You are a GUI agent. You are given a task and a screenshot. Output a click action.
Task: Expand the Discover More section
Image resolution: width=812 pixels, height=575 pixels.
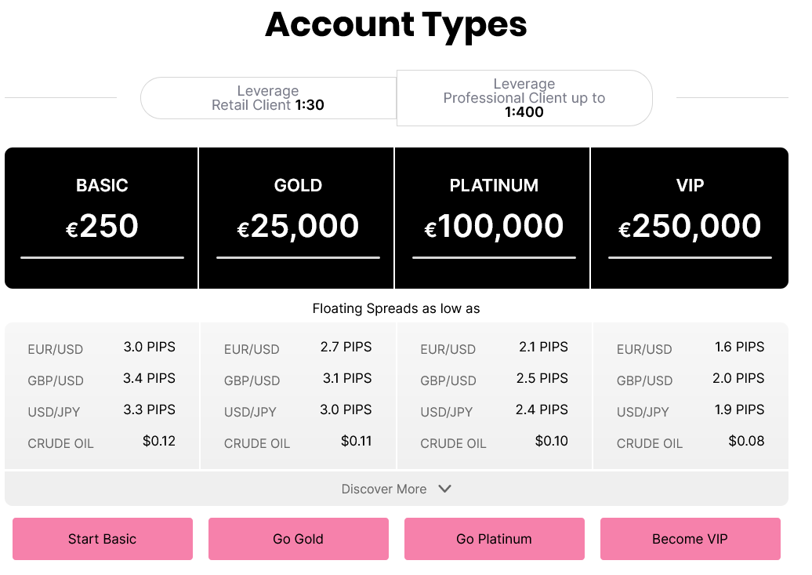pyautogui.click(x=384, y=489)
